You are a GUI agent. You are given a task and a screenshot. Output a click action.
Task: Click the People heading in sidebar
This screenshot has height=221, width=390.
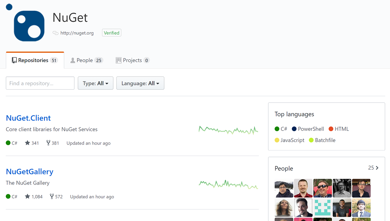(284, 168)
